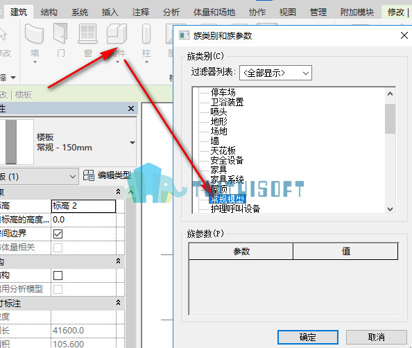Open the 协作 ribbon tab
Image resolution: width=412 pixels, height=348 pixels.
257,12
